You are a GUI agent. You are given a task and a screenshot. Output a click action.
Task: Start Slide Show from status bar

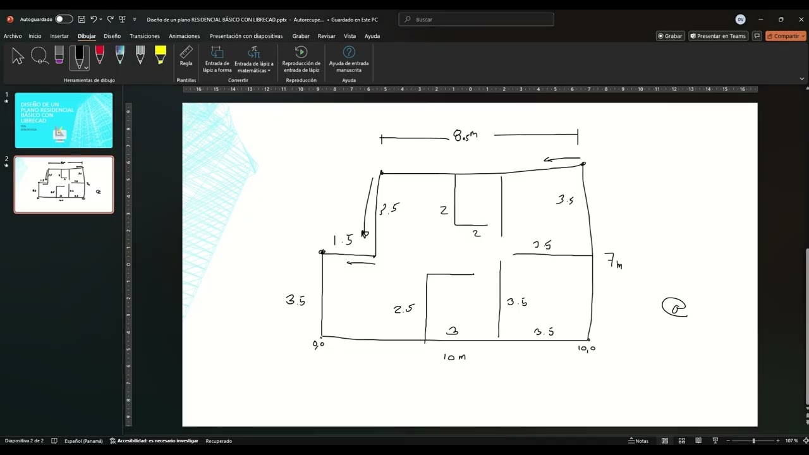pyautogui.click(x=715, y=440)
